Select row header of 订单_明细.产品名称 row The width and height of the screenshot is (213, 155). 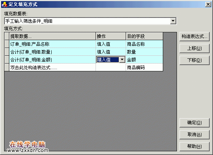[7, 44]
